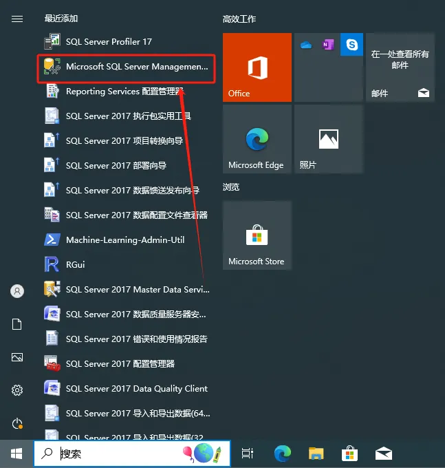445x468 pixels.
Task: Open the Microsoft Store tile
Action: pyautogui.click(x=257, y=235)
